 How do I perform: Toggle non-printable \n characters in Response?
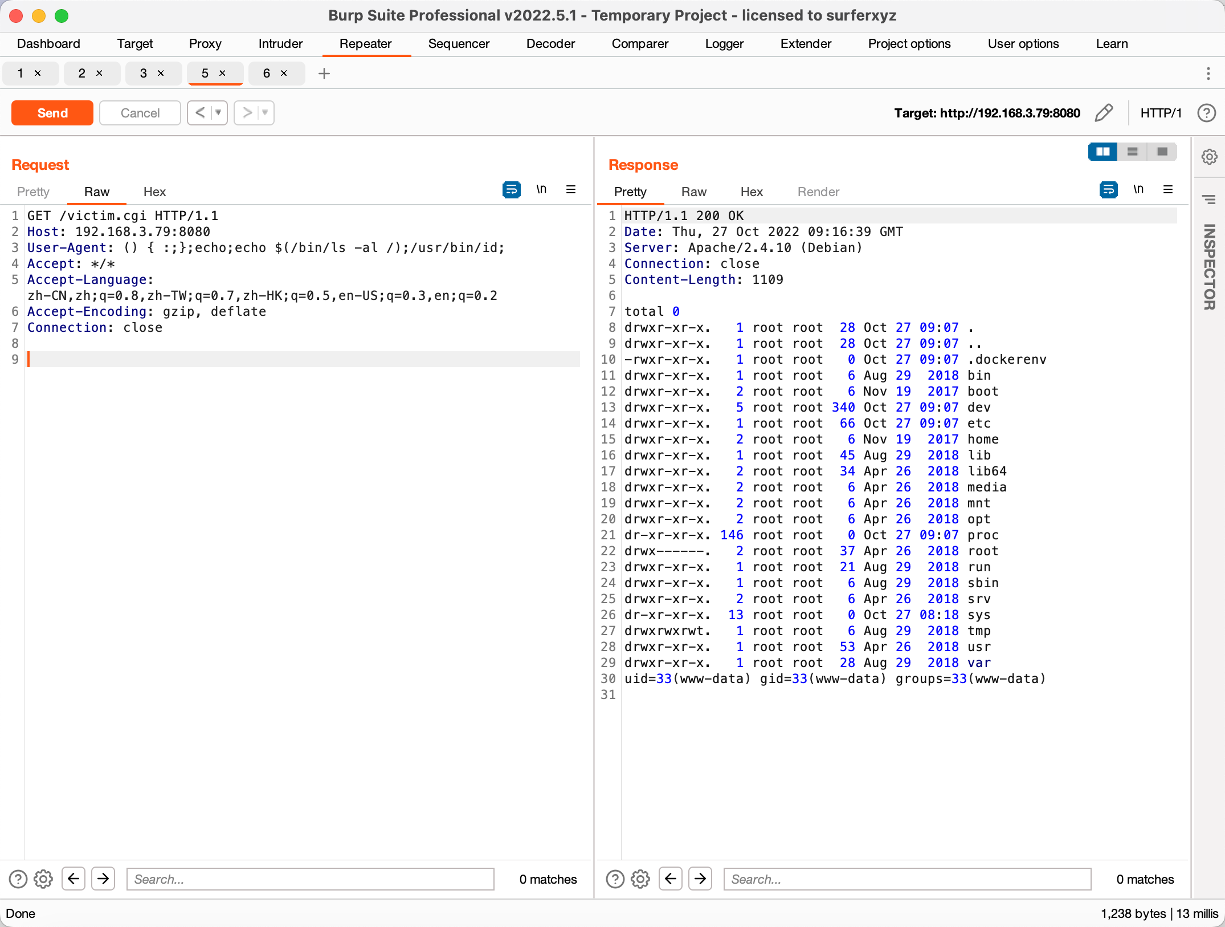pos(1138,190)
